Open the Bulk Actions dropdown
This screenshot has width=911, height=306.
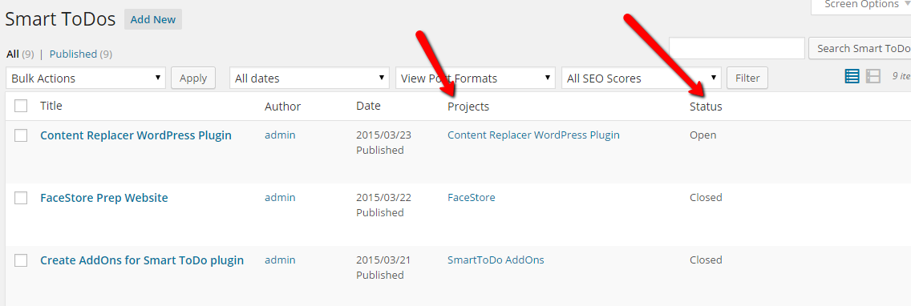(x=86, y=78)
